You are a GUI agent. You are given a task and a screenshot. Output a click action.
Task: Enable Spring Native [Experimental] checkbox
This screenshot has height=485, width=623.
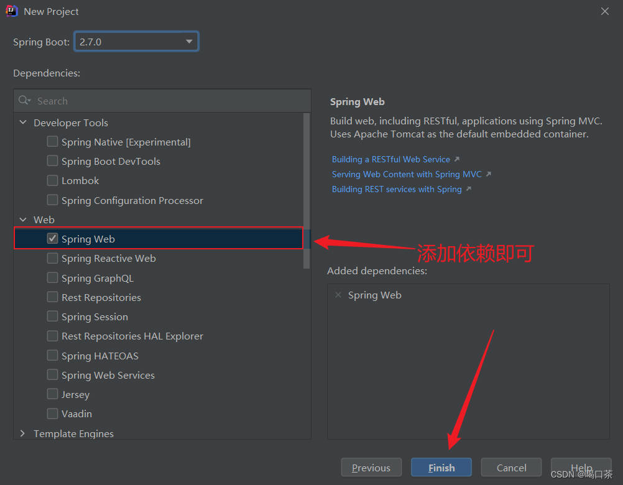[x=52, y=141]
